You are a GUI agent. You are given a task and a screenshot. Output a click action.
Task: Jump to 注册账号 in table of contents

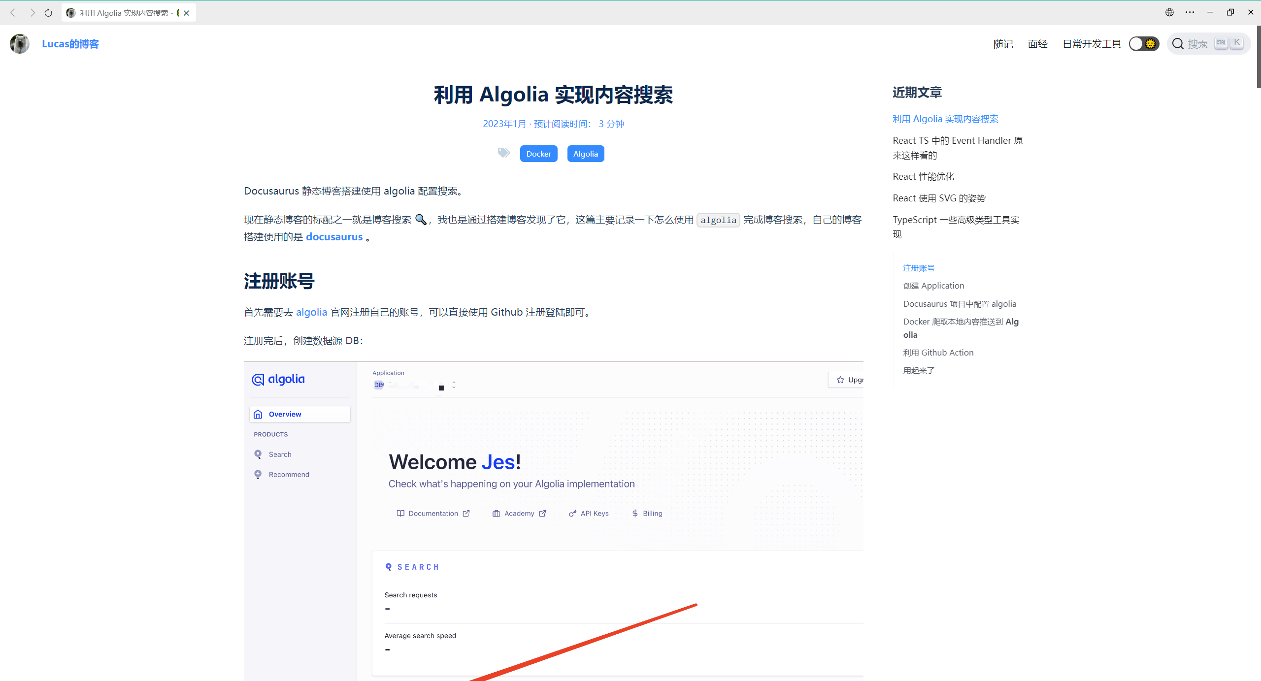coord(919,268)
